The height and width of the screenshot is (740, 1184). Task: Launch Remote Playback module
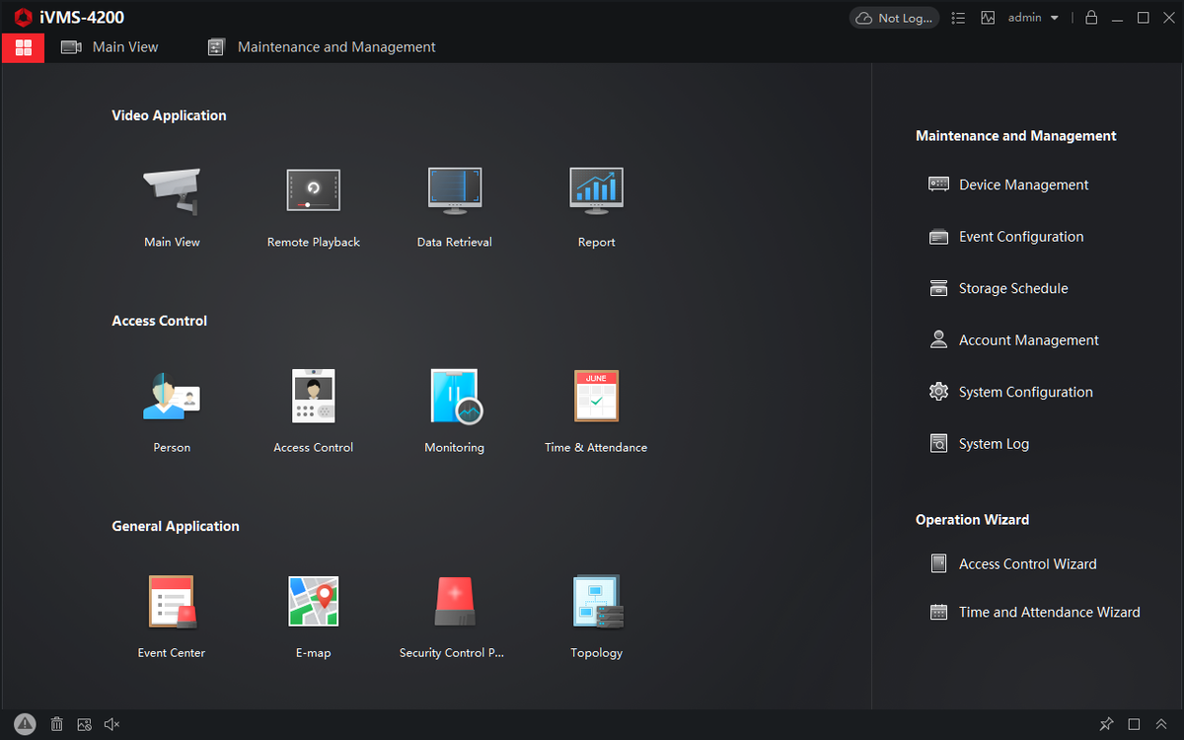pos(314,190)
